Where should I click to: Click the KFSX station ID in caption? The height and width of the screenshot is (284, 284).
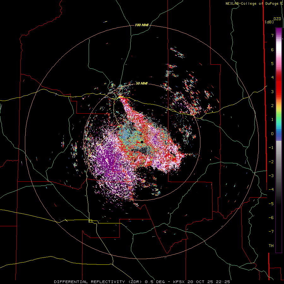[x=179, y=282]
